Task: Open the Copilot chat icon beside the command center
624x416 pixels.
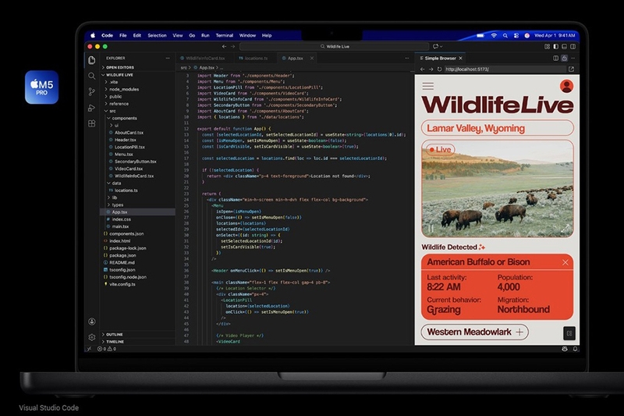Action: tap(438, 47)
